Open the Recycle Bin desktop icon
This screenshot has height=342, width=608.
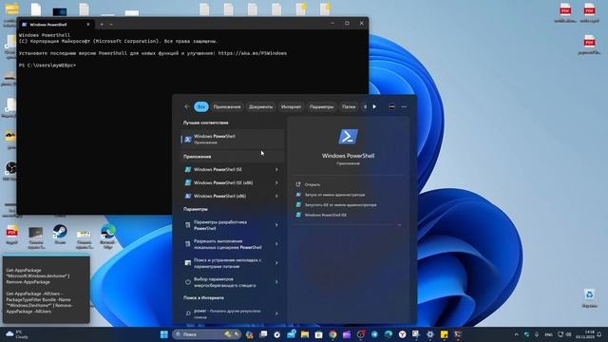[589, 297]
